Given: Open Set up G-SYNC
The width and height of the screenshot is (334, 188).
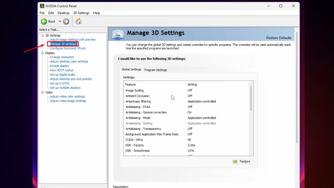Looking at the screenshot, I should [x=60, y=83].
